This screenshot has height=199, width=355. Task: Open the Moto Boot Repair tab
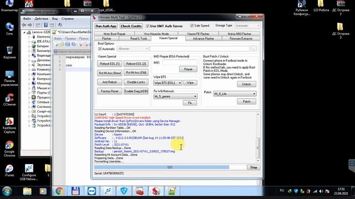[x=114, y=34]
